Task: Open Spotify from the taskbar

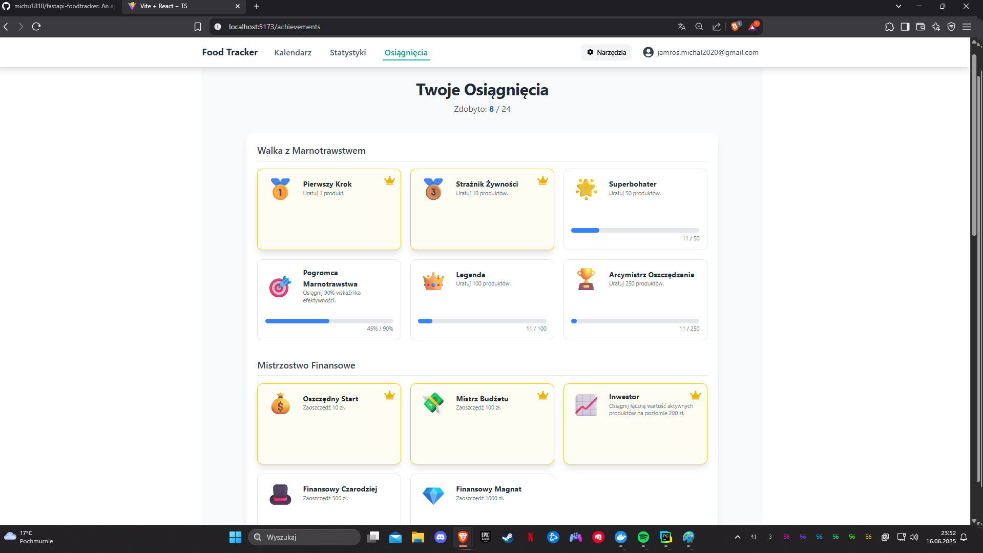Action: [x=643, y=537]
